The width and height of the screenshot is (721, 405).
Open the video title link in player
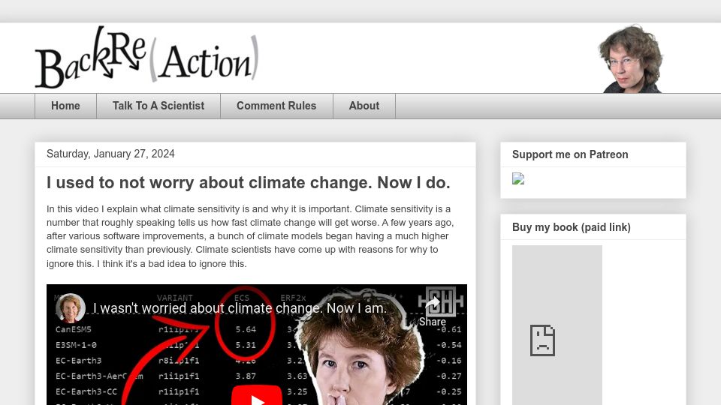click(240, 308)
